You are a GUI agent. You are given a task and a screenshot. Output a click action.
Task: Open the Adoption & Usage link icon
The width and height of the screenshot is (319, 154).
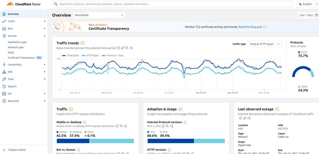click(x=180, y=109)
